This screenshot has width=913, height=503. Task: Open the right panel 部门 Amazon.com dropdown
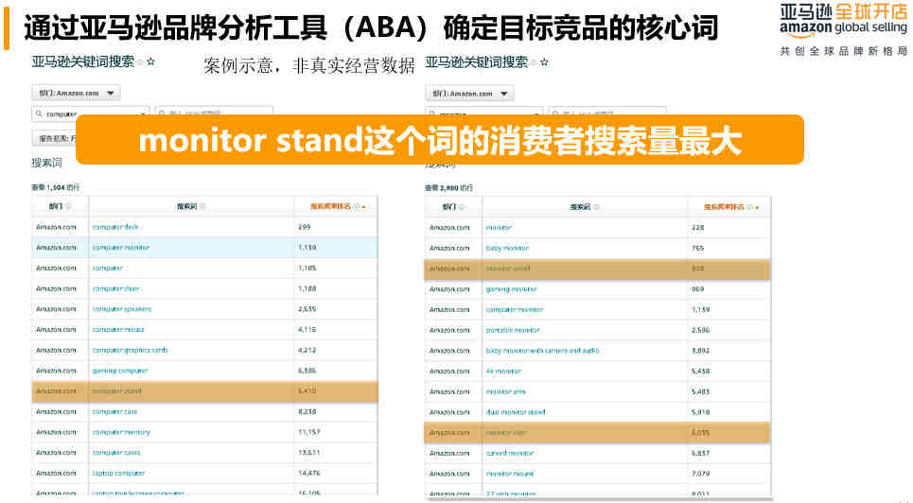tap(469, 94)
